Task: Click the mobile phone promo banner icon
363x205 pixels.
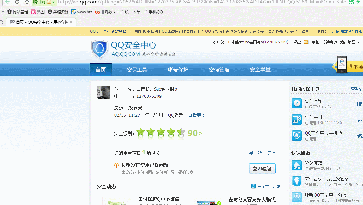Action: coord(342,64)
